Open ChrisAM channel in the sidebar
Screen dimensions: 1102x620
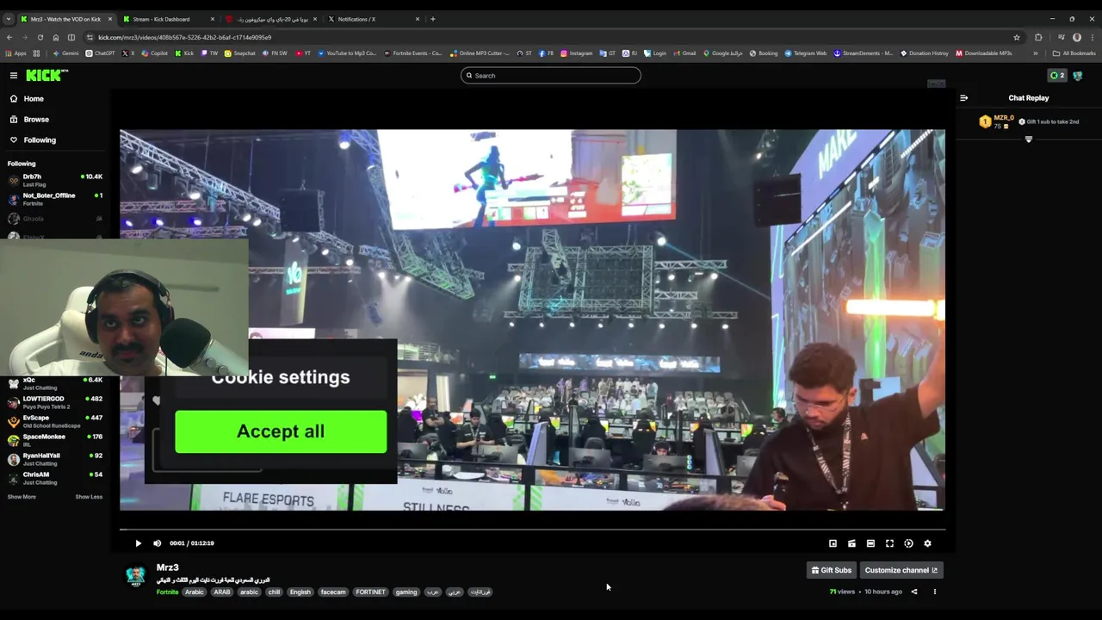(x=54, y=478)
